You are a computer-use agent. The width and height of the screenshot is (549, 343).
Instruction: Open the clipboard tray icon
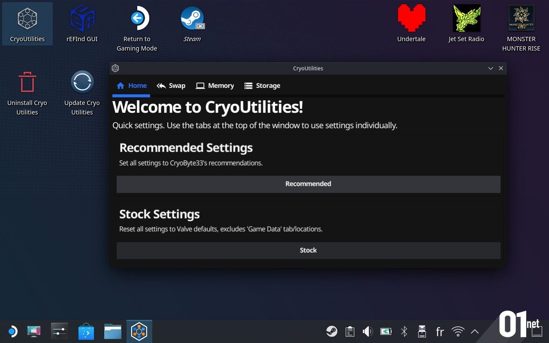coord(350,331)
